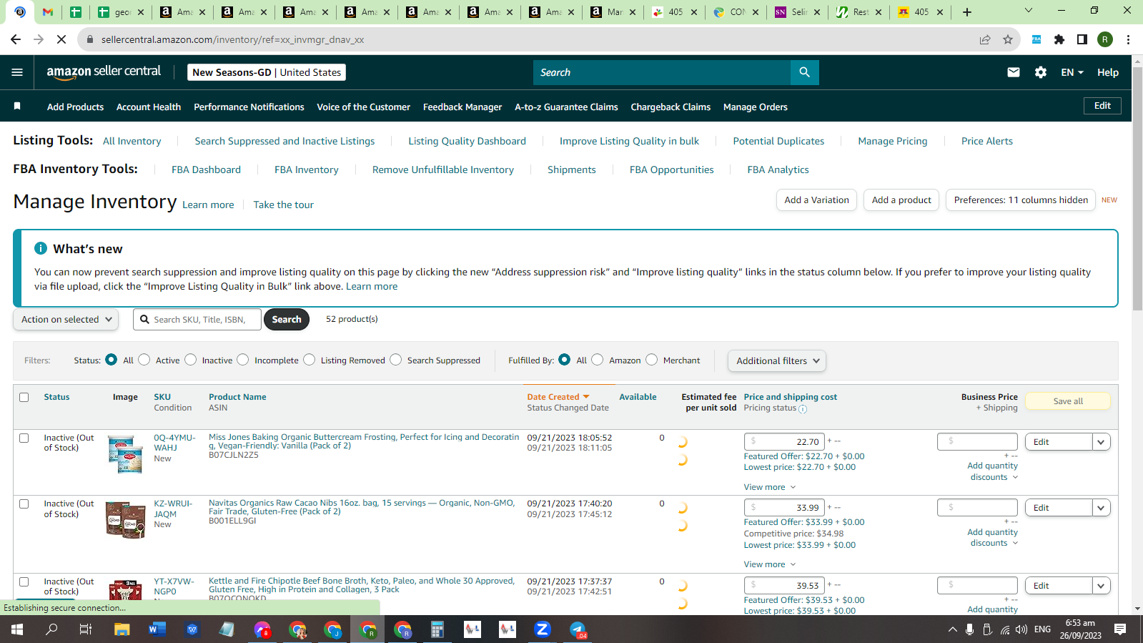Viewport: 1143px width, 643px height.
Task: Open Calculator from the taskbar
Action: click(x=437, y=629)
